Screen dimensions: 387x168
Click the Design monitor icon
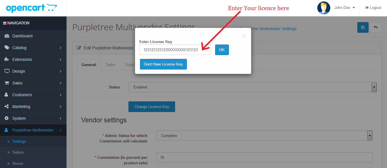(x=7, y=71)
